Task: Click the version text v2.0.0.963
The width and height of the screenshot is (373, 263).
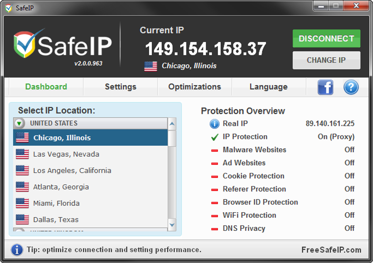Action: click(88, 64)
